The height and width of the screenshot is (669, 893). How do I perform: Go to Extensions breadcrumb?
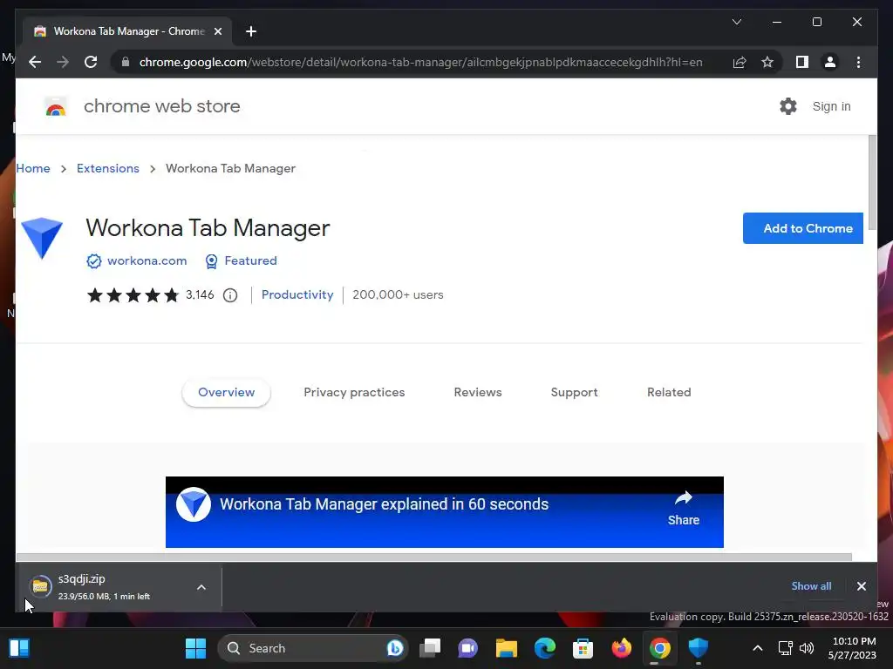coord(107,168)
